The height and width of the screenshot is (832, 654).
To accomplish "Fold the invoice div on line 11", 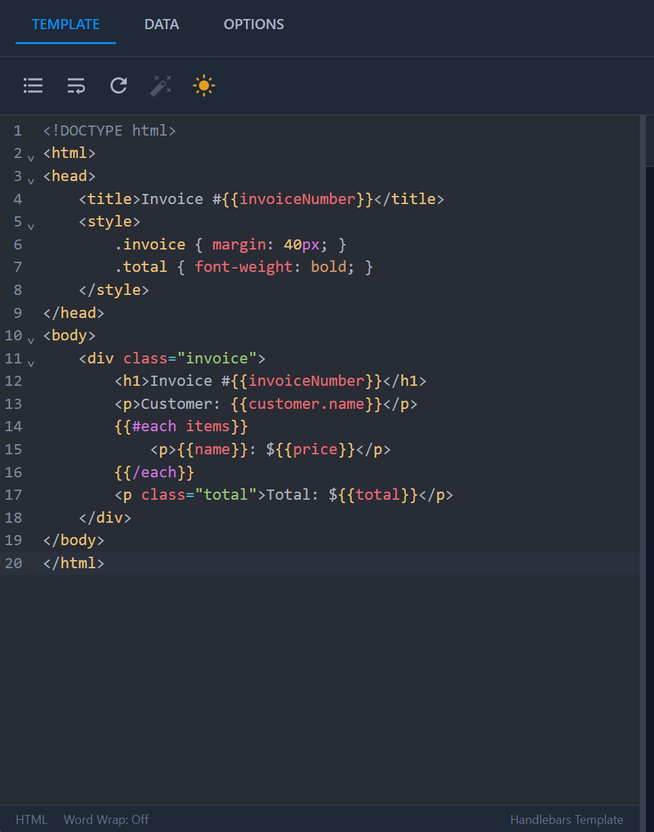I will point(30,362).
